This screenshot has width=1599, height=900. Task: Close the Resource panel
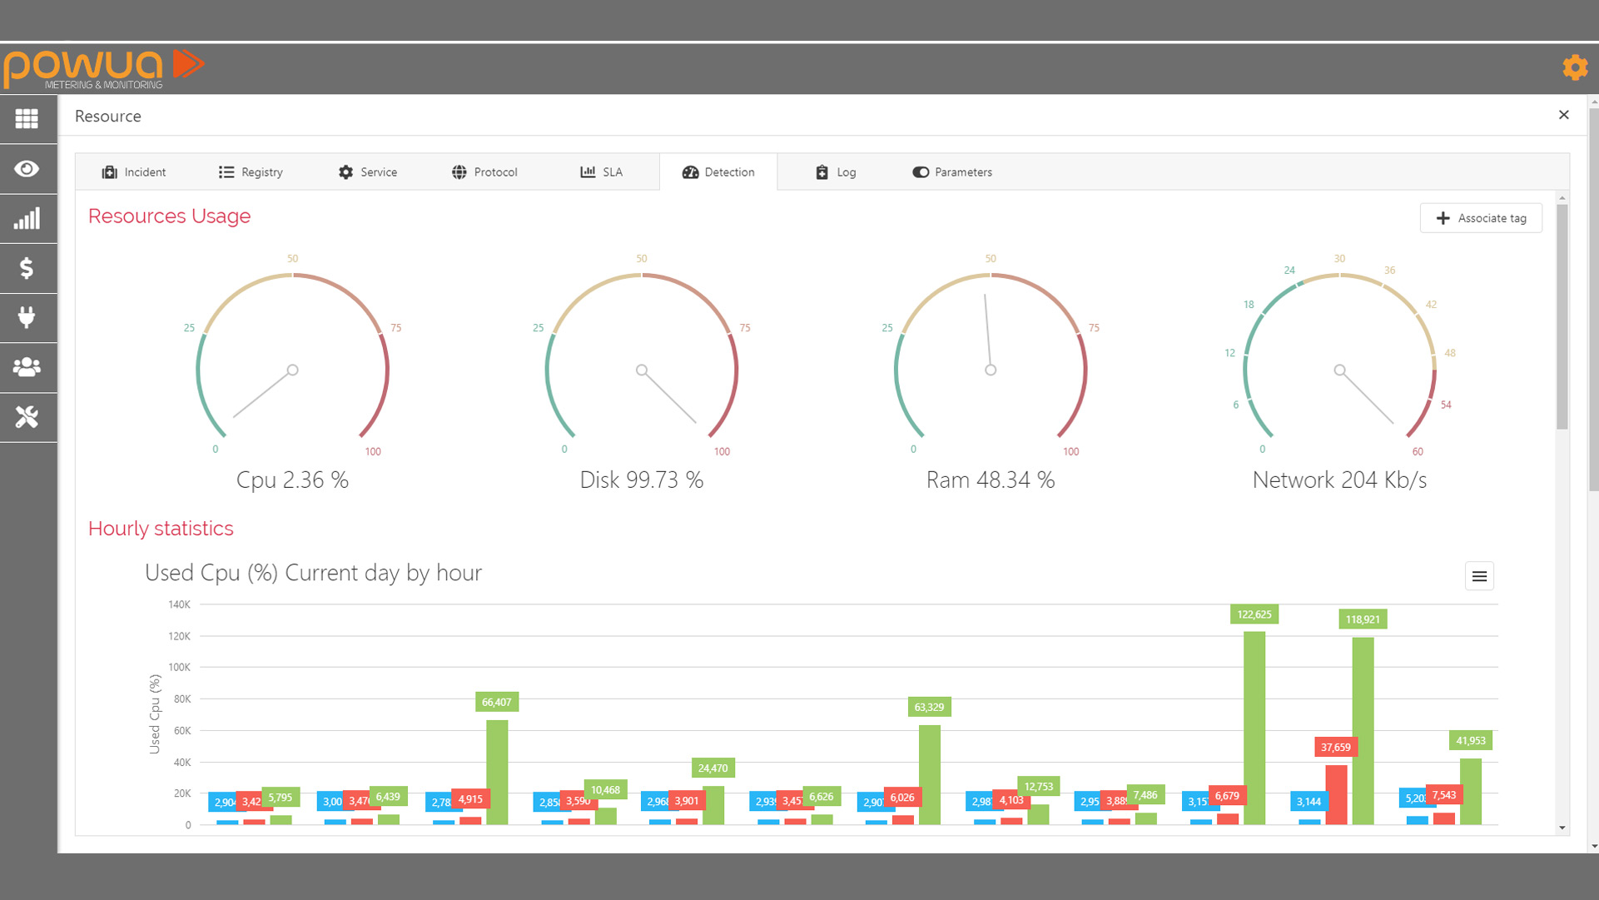coord(1564,115)
